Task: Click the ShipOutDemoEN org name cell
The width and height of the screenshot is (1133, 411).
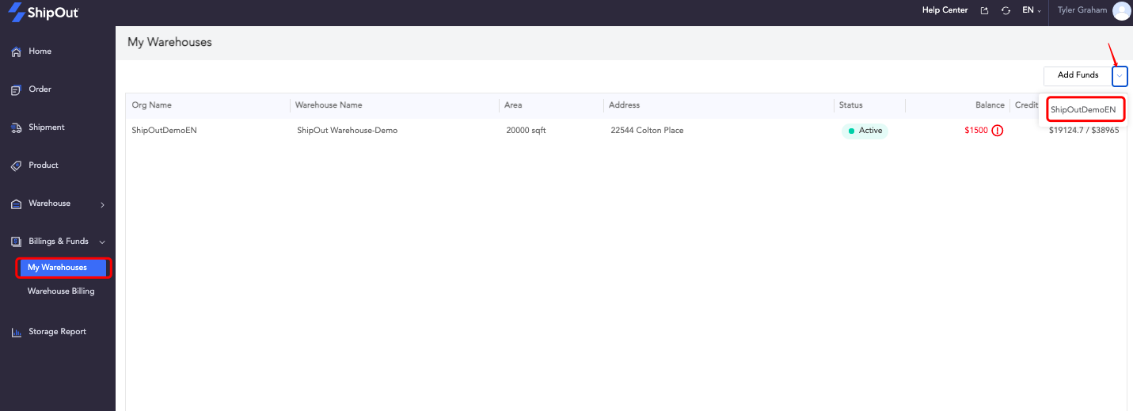Action: point(164,131)
